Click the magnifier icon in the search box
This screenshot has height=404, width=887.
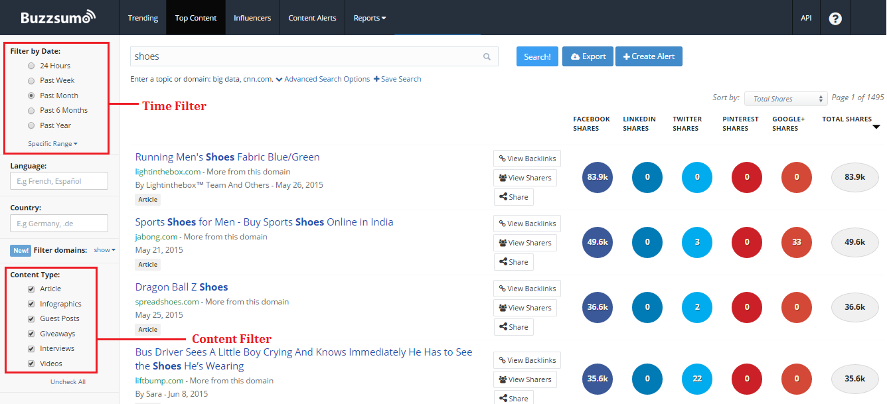coord(487,57)
